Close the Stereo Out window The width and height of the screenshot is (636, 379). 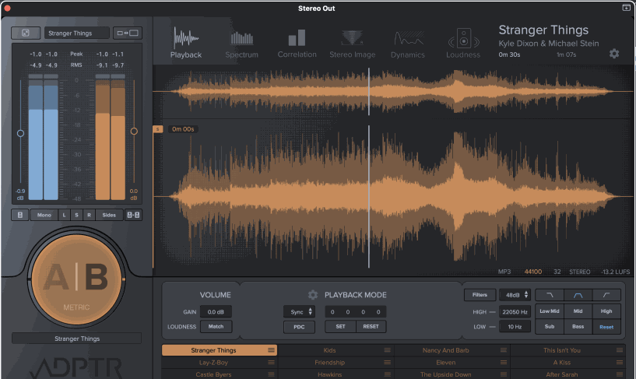coord(7,8)
